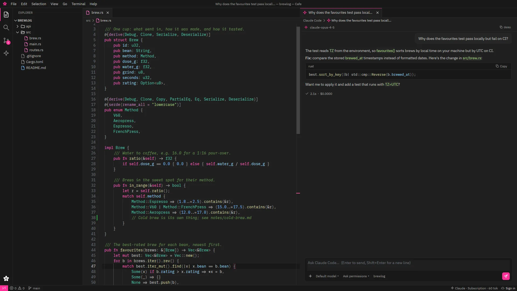Close the Claude Code chat tab
Image resolution: width=517 pixels, height=291 pixels.
(x=378, y=13)
